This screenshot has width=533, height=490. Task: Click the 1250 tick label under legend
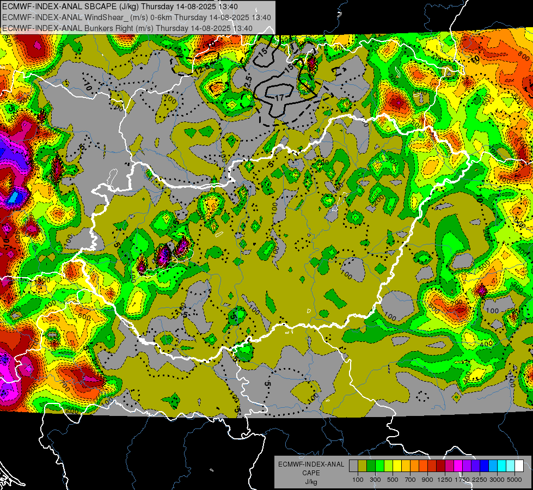[445, 480]
